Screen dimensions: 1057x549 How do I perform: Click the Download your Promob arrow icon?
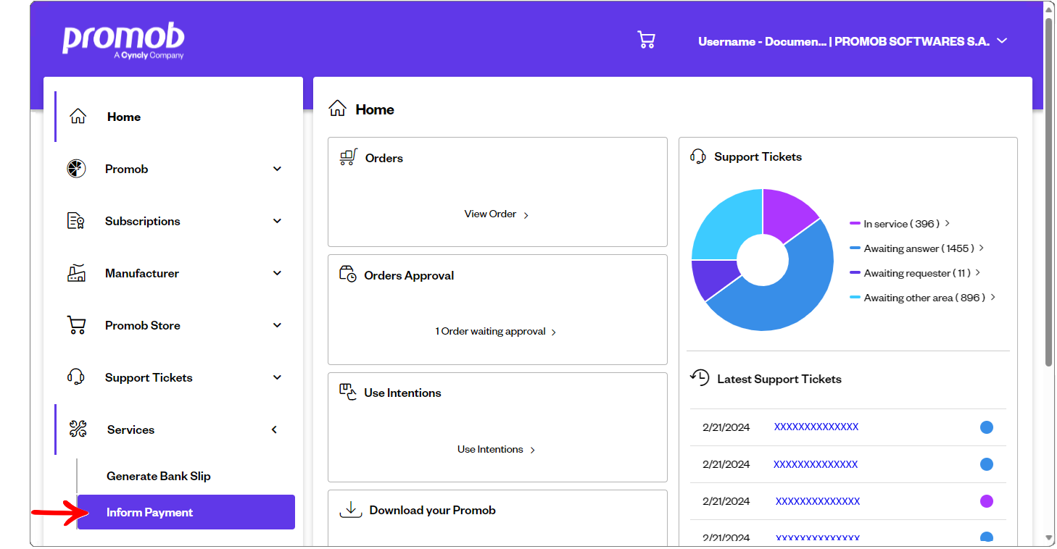(x=351, y=510)
